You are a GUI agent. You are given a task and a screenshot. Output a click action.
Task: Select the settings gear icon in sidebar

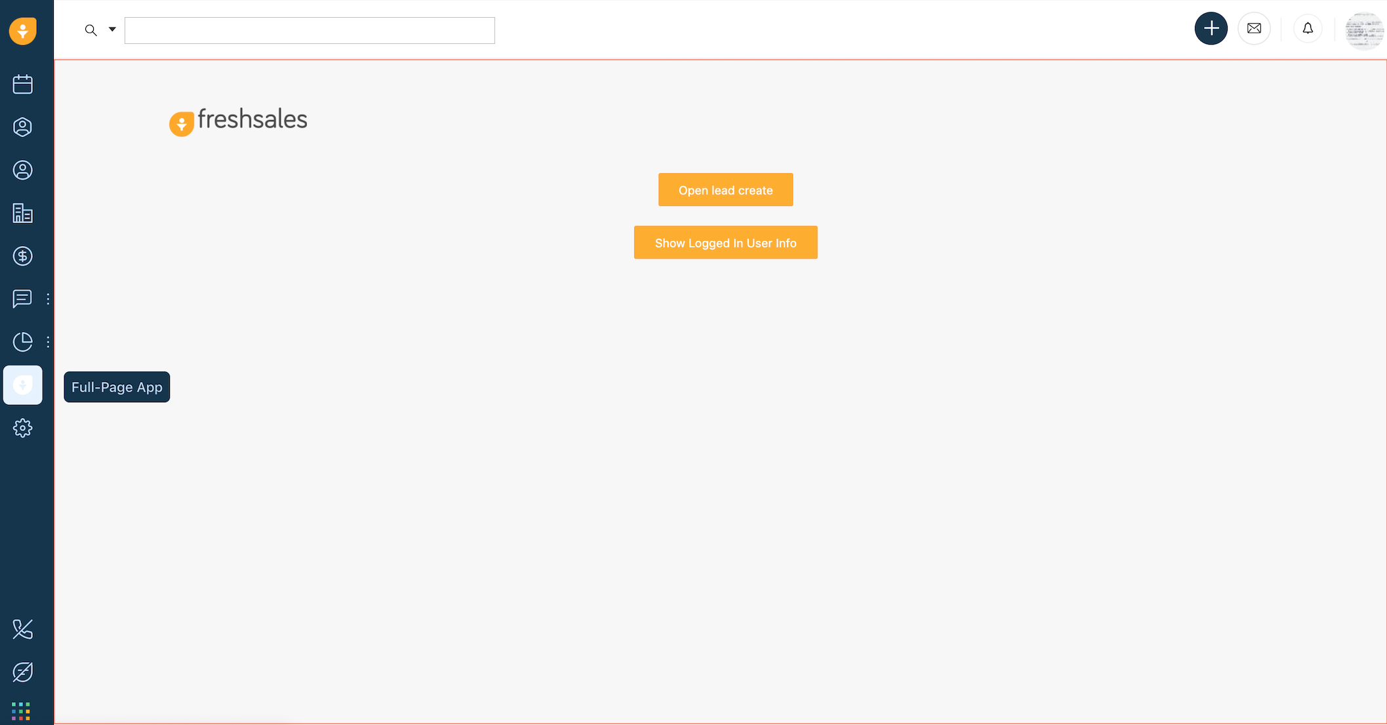(x=23, y=428)
